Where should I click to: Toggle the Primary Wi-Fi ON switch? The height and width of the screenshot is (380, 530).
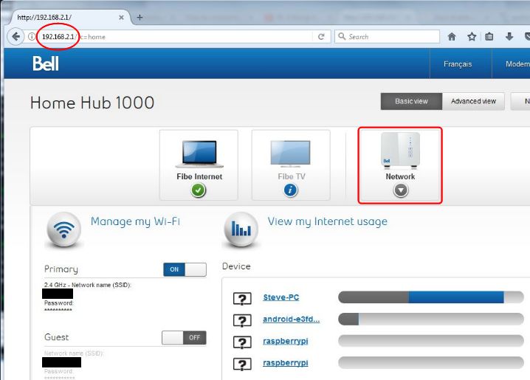pyautogui.click(x=185, y=269)
